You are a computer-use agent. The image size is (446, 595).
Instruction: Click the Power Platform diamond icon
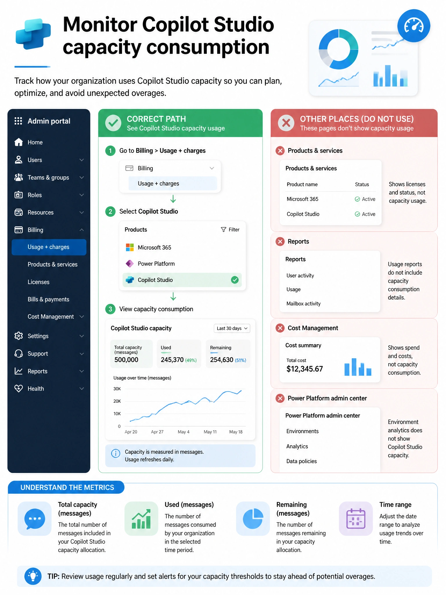click(x=130, y=264)
